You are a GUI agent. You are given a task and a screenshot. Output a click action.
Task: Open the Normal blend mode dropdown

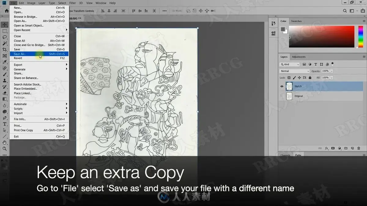[295, 71]
